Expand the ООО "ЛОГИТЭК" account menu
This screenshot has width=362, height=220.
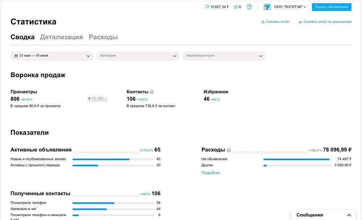click(290, 7)
